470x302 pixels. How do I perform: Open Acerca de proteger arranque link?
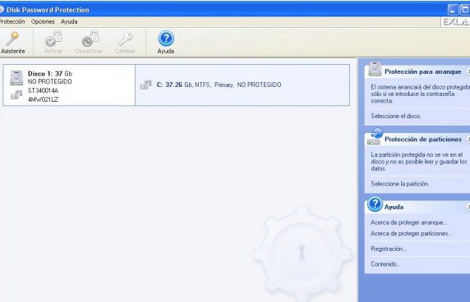tap(409, 222)
